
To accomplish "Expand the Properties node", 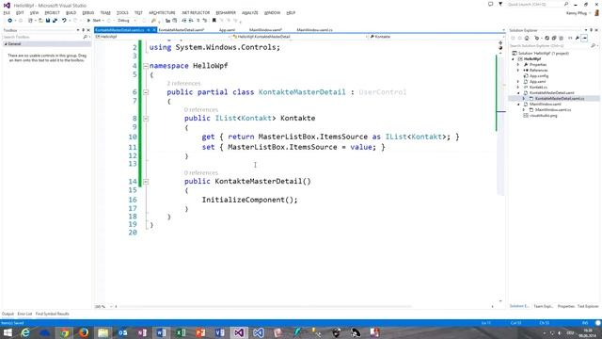I will point(518,65).
